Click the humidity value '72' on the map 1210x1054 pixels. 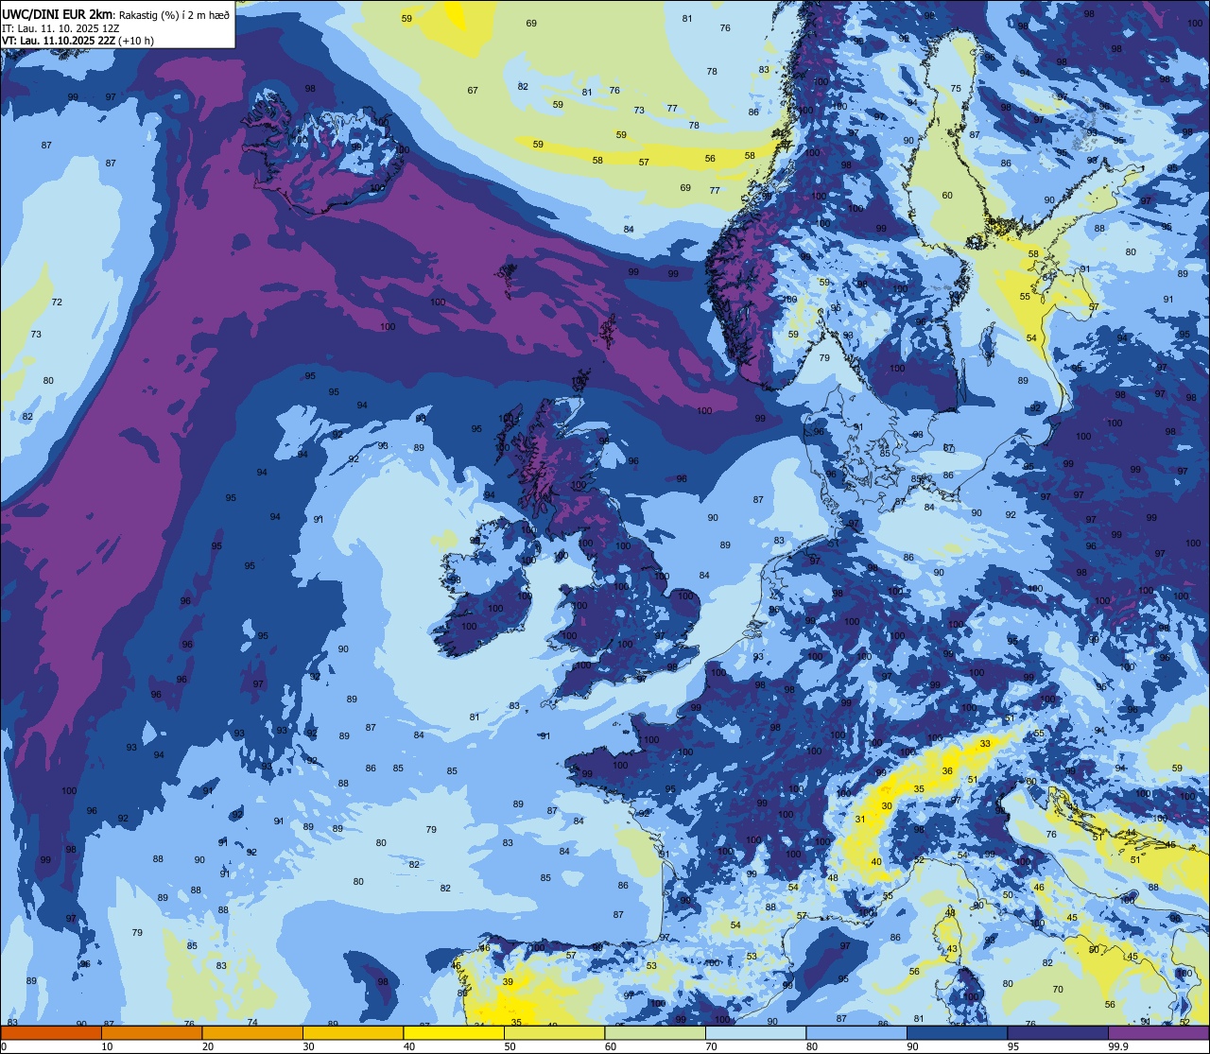click(57, 302)
